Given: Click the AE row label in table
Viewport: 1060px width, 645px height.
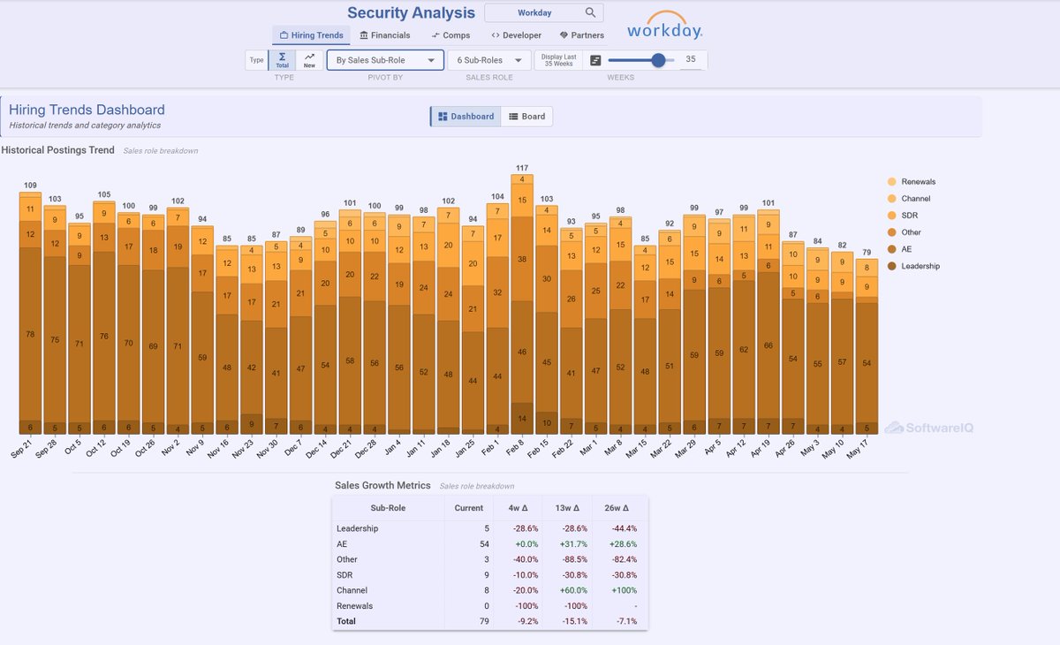Looking at the screenshot, I should tap(342, 544).
